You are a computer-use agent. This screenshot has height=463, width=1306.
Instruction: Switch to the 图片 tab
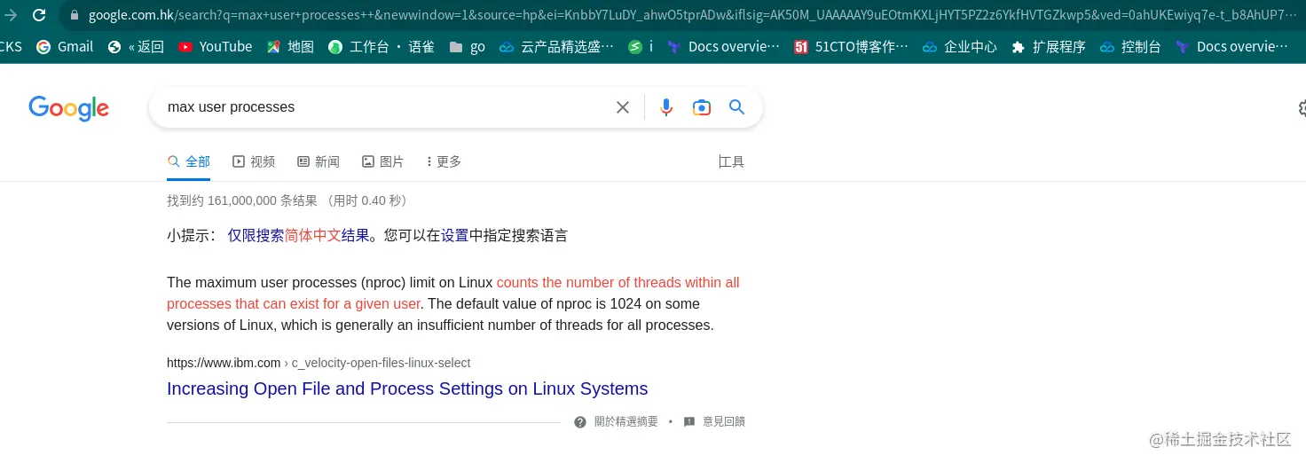(383, 161)
